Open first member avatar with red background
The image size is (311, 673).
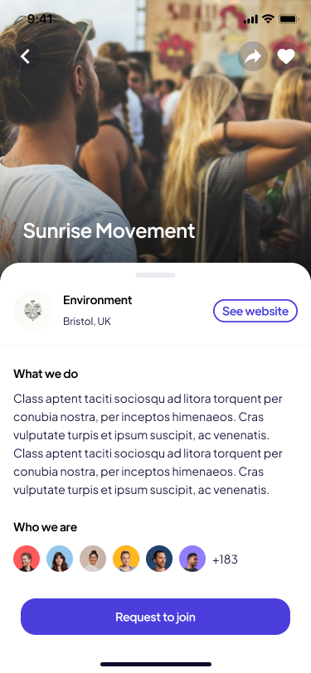(27, 559)
